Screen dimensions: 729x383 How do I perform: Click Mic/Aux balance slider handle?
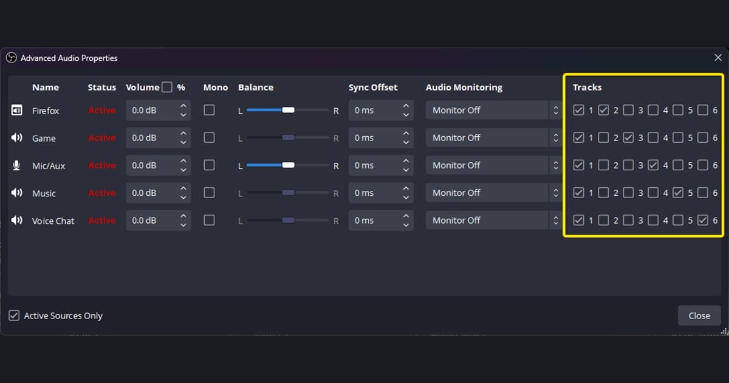pos(289,165)
